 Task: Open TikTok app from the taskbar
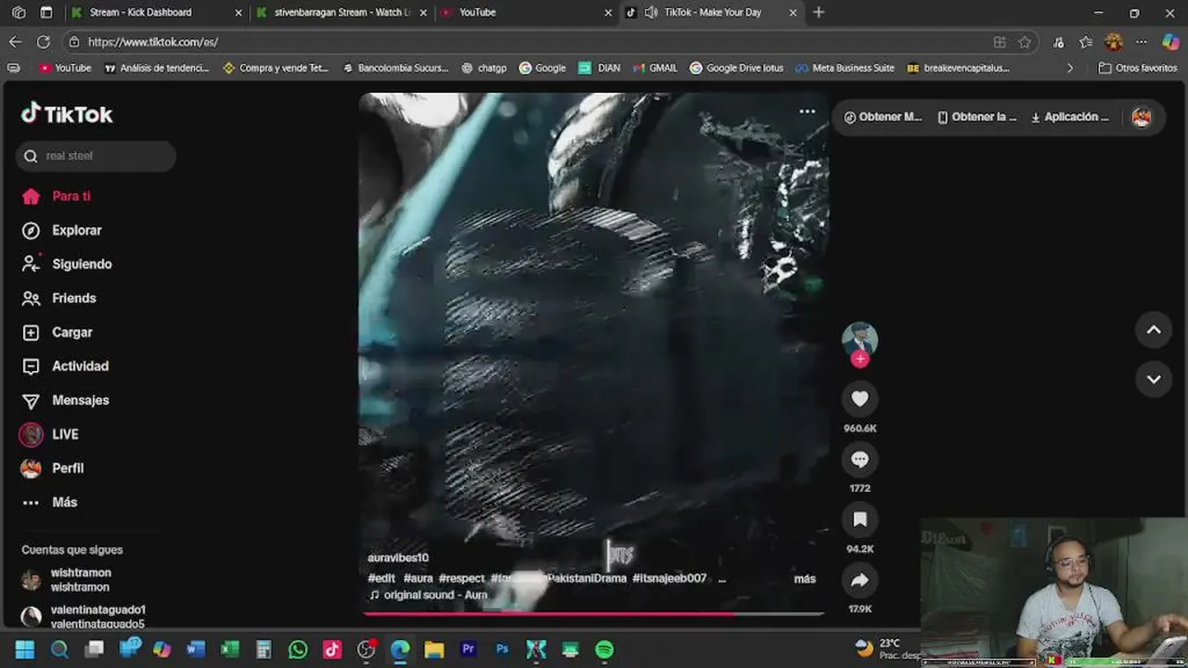click(x=332, y=649)
